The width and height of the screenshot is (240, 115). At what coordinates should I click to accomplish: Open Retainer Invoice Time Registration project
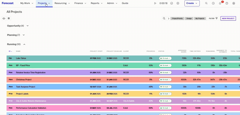[x=31, y=72]
